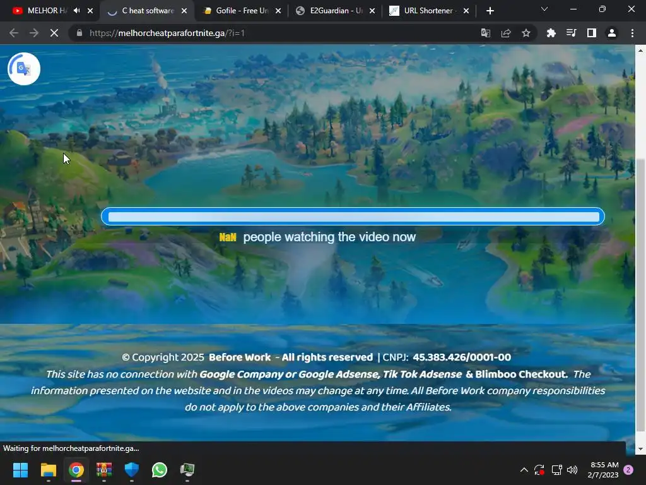Close the E2Guardian tab
646x485 pixels.
[x=372, y=11]
